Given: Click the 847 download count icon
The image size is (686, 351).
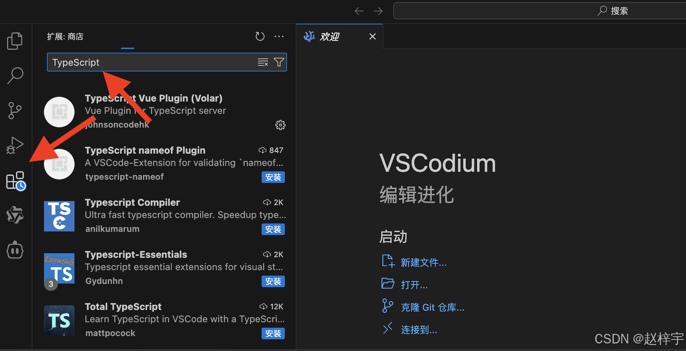Looking at the screenshot, I should (x=262, y=150).
